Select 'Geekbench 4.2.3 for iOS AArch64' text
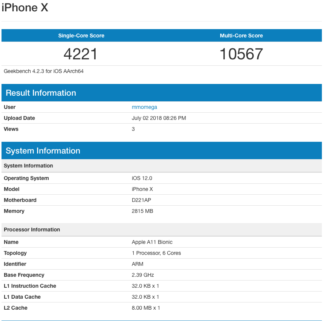323x321 pixels. (44, 71)
